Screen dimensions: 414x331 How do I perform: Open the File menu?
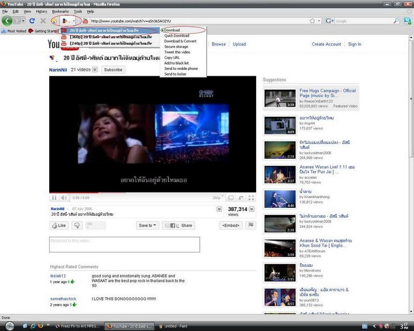[x=5, y=11]
